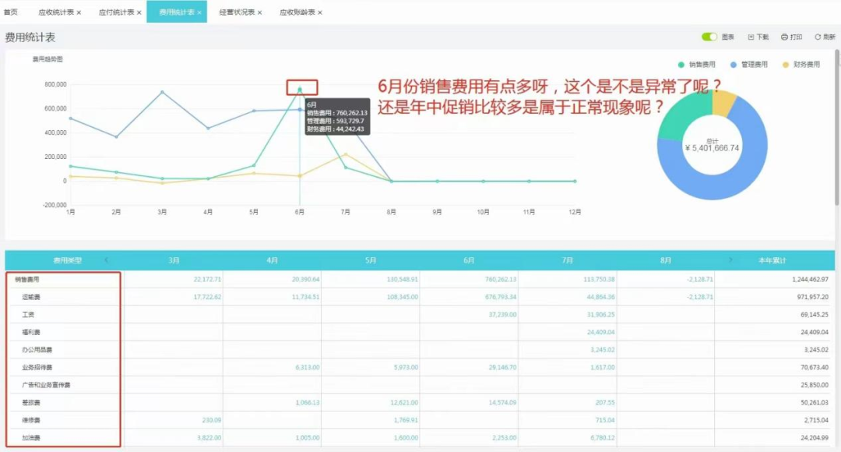The width and height of the screenshot is (841, 452).
Task: Click the 本年累计 column header
Action: [772, 260]
